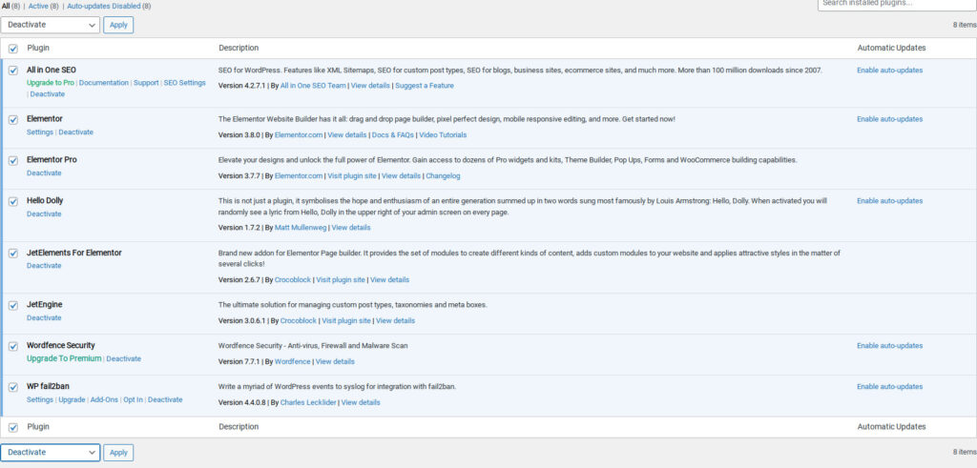Screen dimensions: 977x468
Task: Toggle the WP fail2ban checkbox
Action: point(13,387)
